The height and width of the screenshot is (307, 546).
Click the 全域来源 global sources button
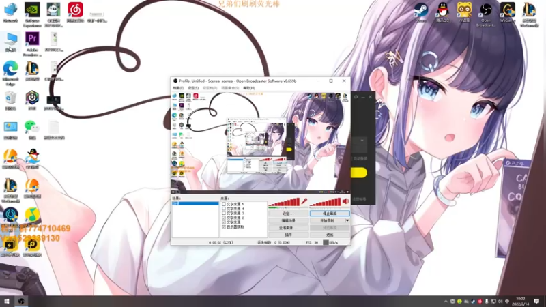[x=288, y=228]
